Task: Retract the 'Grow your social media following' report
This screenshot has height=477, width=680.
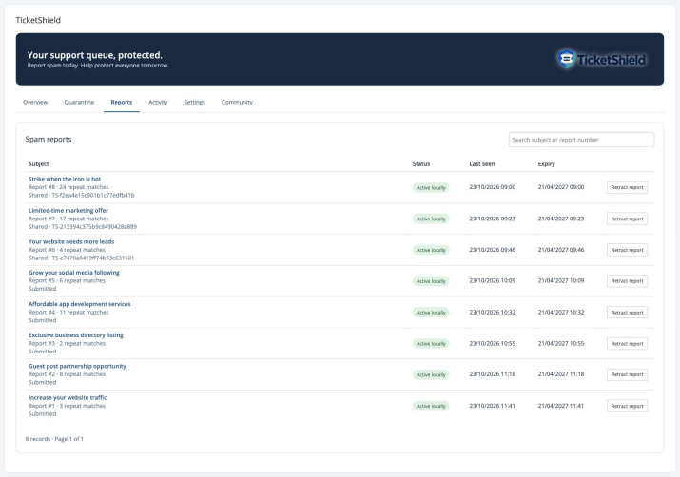Action: (627, 281)
